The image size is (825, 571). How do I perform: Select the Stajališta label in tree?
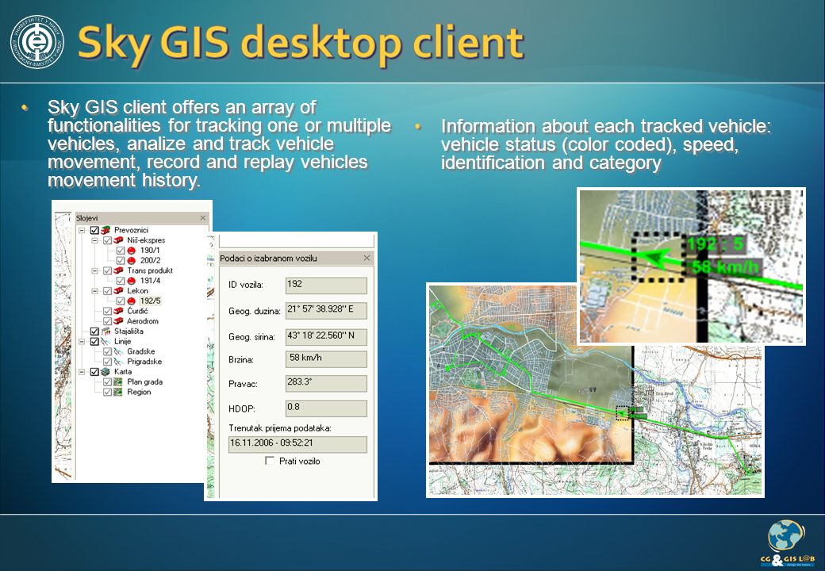(x=129, y=331)
